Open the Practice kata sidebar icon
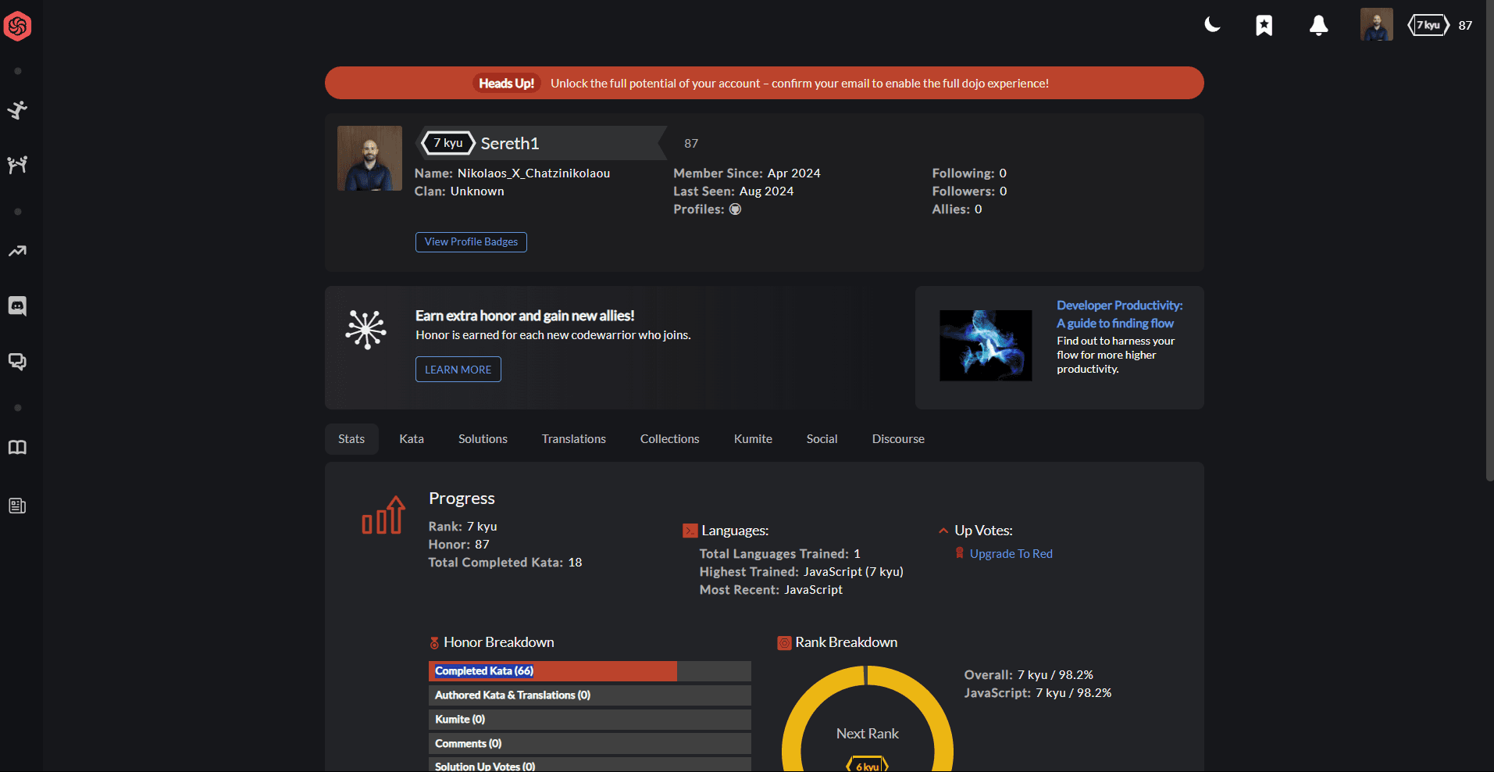 17,110
